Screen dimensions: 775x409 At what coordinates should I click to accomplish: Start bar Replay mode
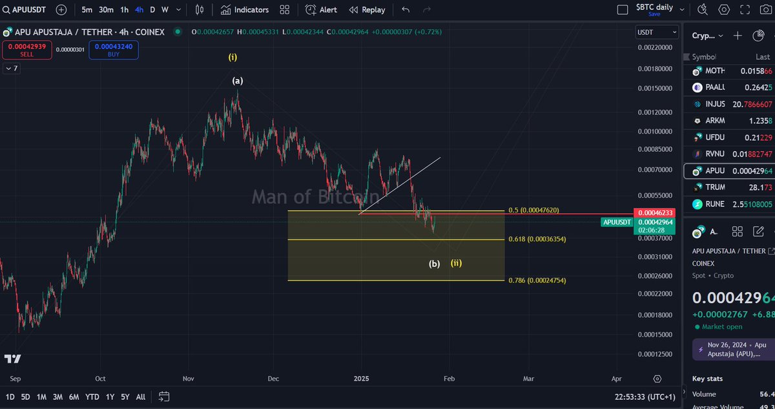(367, 10)
